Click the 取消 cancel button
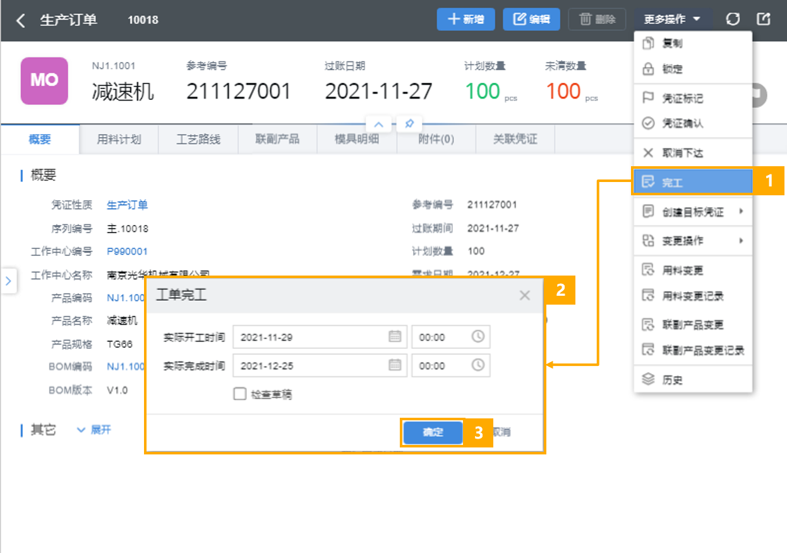The image size is (787, 553). 501,432
